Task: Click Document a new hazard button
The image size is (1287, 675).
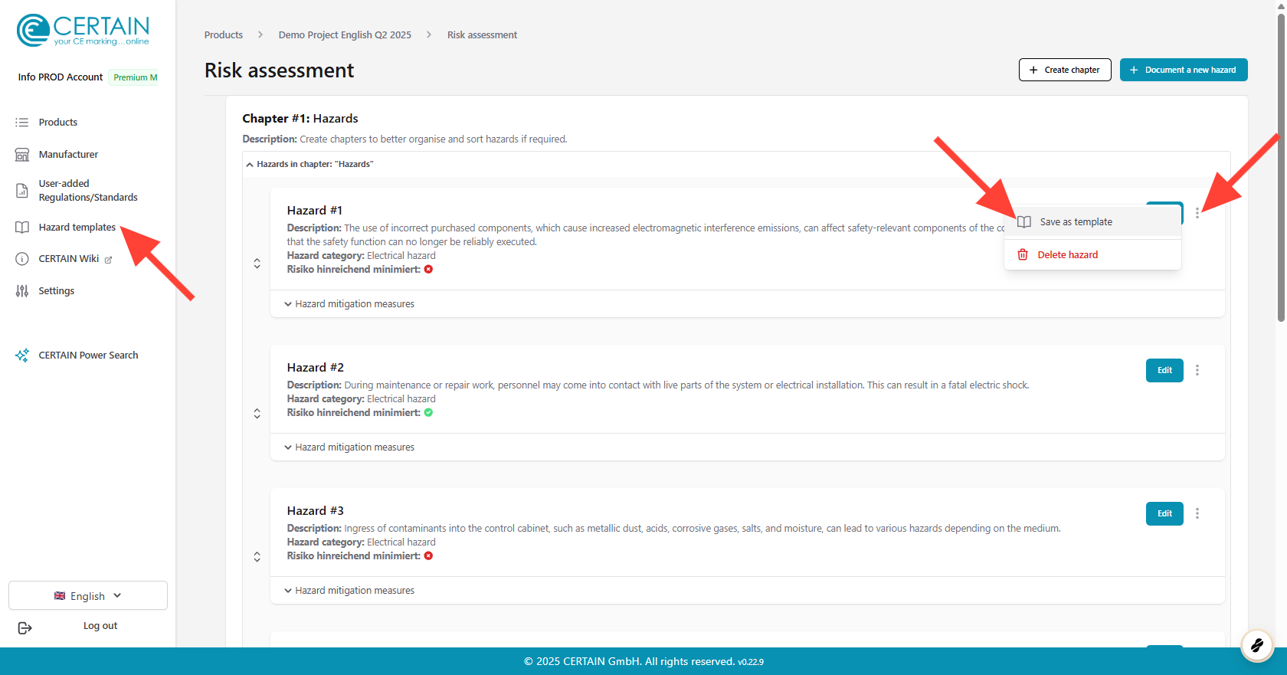Action: click(1184, 70)
